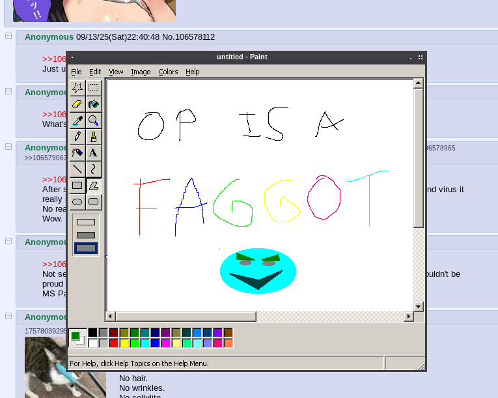The height and width of the screenshot is (398, 498).
Task: Open the Colors menu in Paint
Action: coord(168,72)
